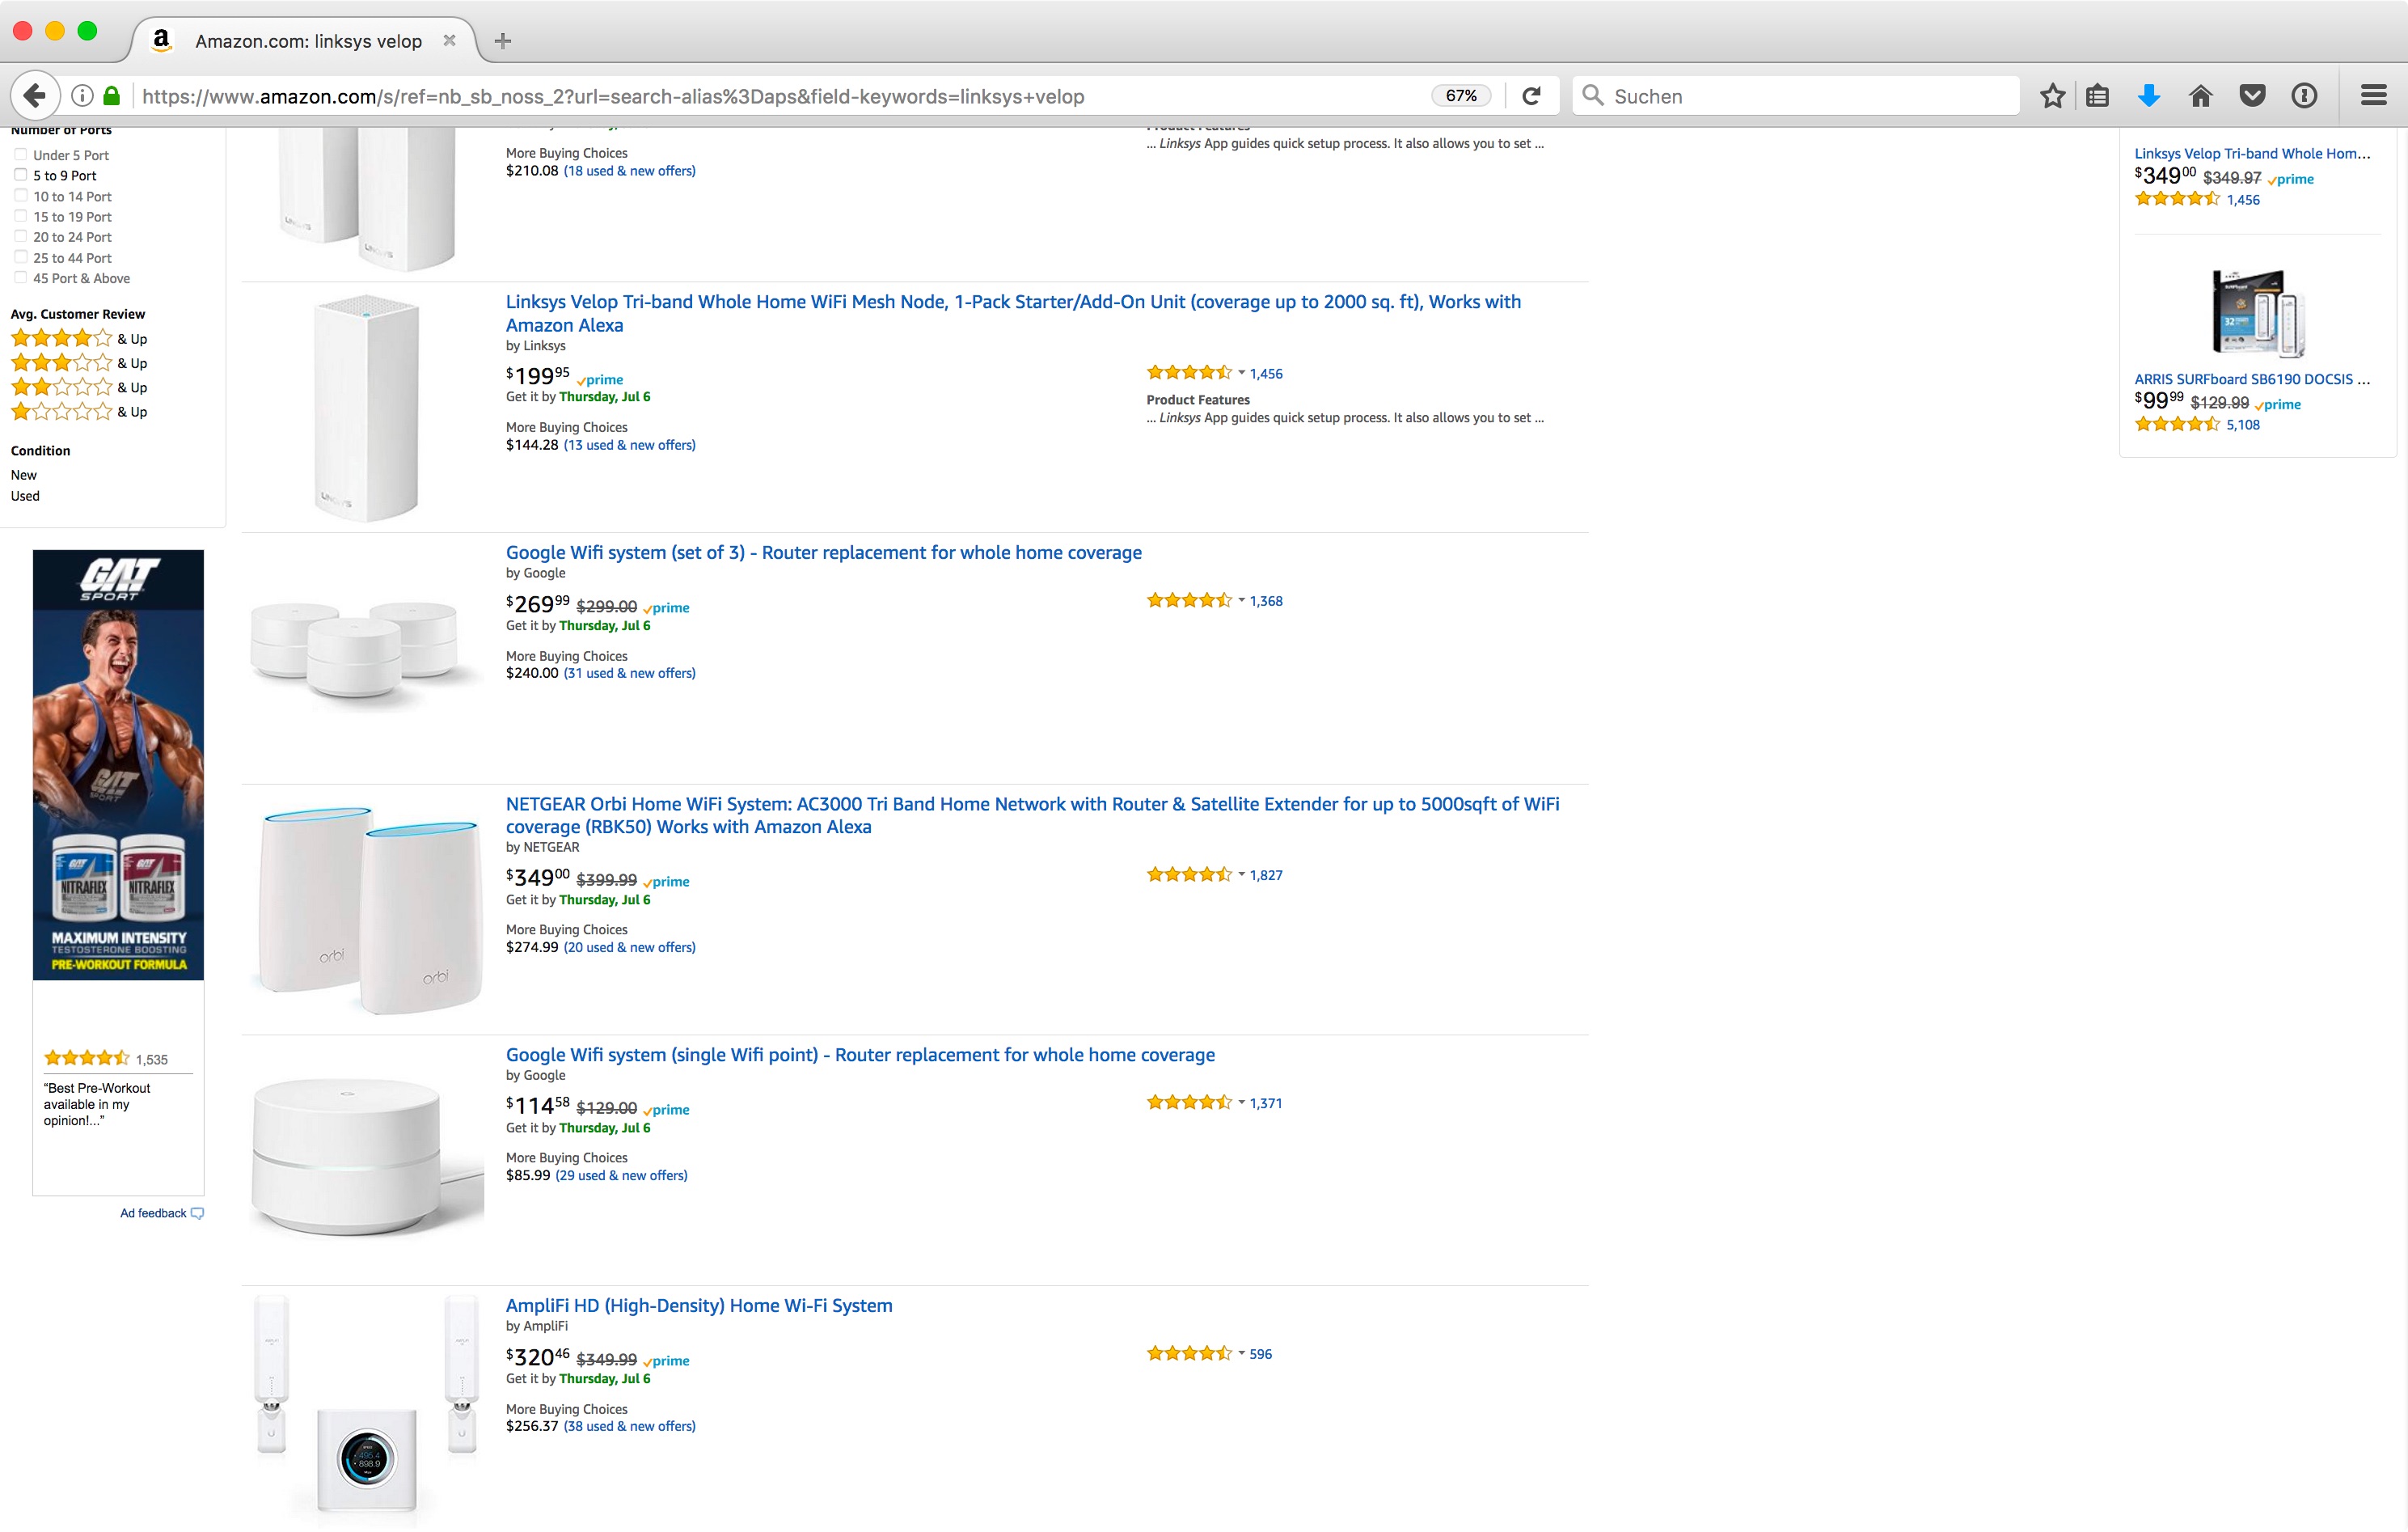Image resolution: width=2408 pixels, height=1532 pixels.
Task: Filter by 2 stars & Up
Action: pyautogui.click(x=79, y=387)
